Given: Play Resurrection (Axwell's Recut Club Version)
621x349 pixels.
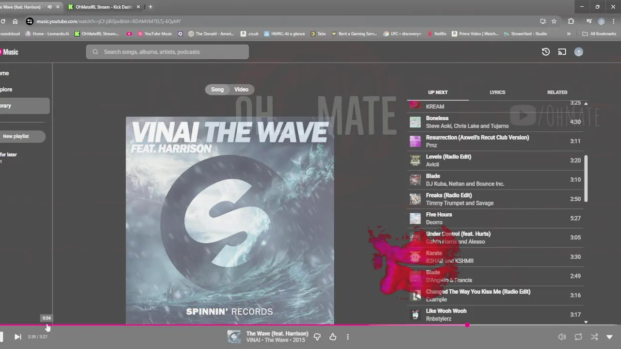Looking at the screenshot, I should (x=495, y=141).
